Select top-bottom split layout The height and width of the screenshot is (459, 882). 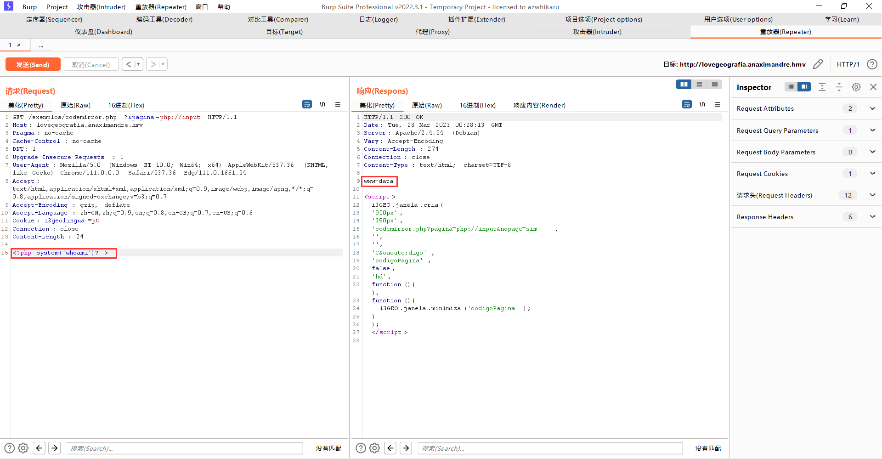coord(699,84)
